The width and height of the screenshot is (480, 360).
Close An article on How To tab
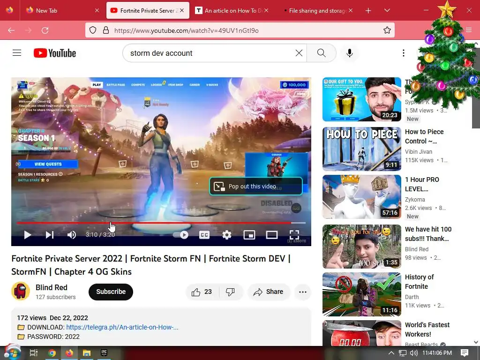click(x=266, y=10)
